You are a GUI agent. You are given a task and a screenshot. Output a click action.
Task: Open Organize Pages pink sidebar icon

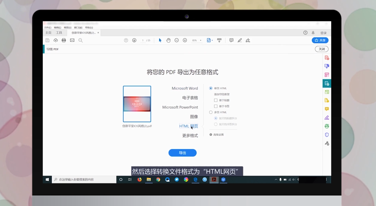(327, 75)
